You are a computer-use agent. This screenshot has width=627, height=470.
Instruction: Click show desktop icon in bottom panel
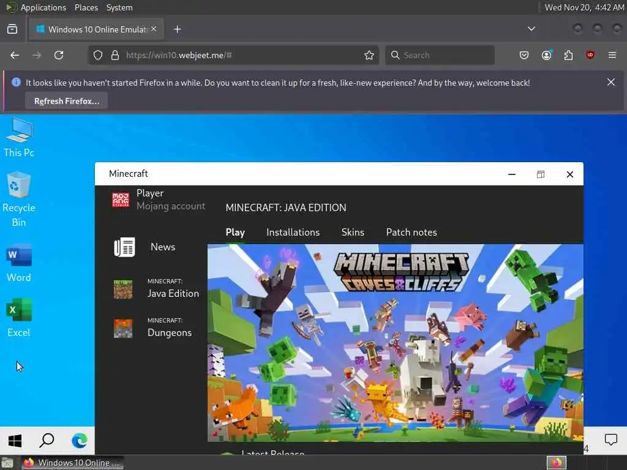click(x=7, y=463)
